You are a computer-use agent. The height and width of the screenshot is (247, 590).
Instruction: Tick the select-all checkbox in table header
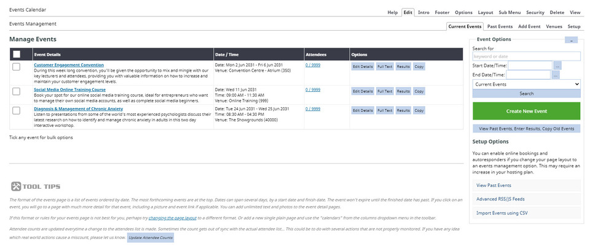coord(17,54)
